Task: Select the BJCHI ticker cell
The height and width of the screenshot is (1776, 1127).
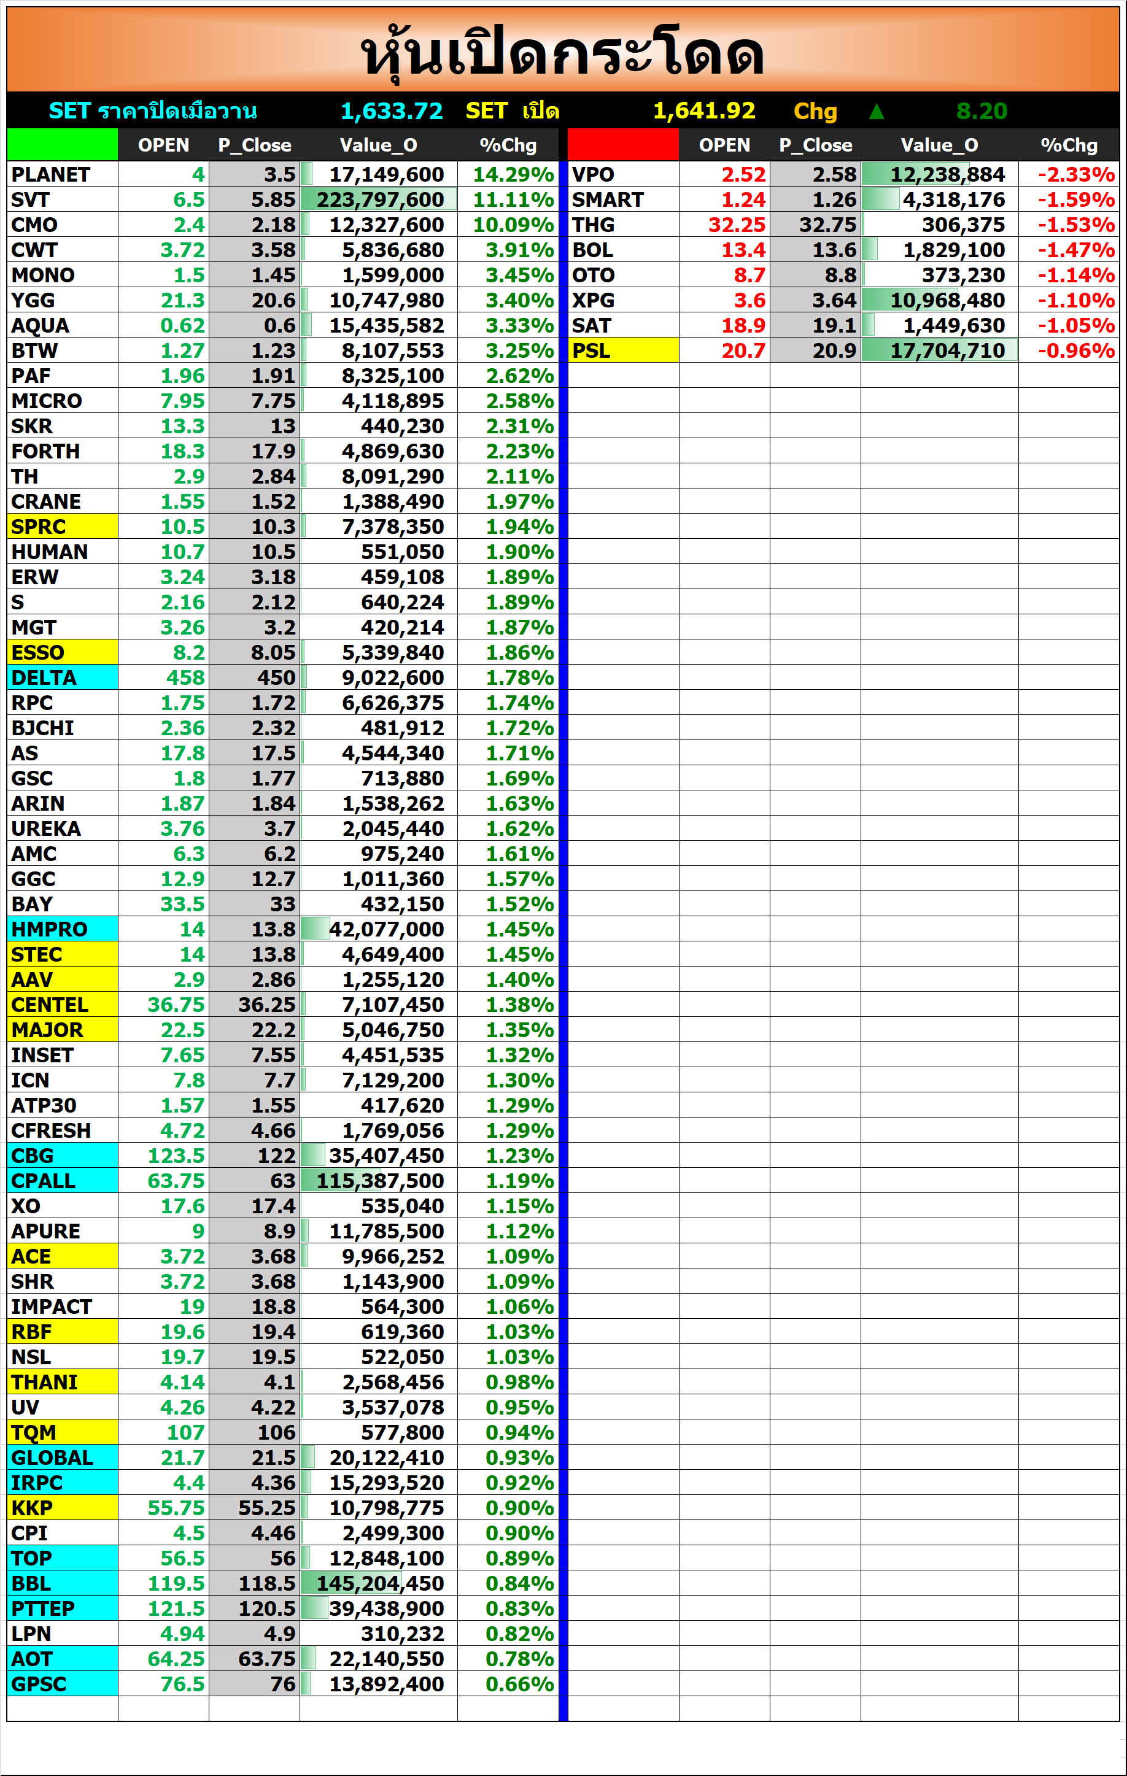Action: tap(63, 727)
